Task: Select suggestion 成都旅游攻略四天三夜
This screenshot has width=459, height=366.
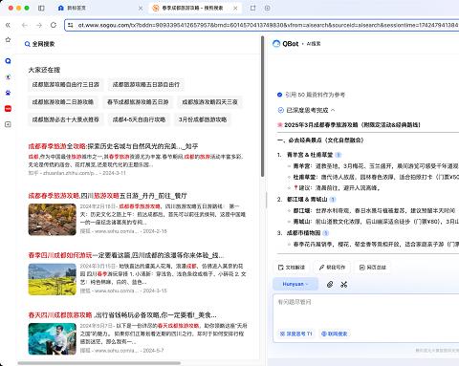Action: tap(209, 102)
